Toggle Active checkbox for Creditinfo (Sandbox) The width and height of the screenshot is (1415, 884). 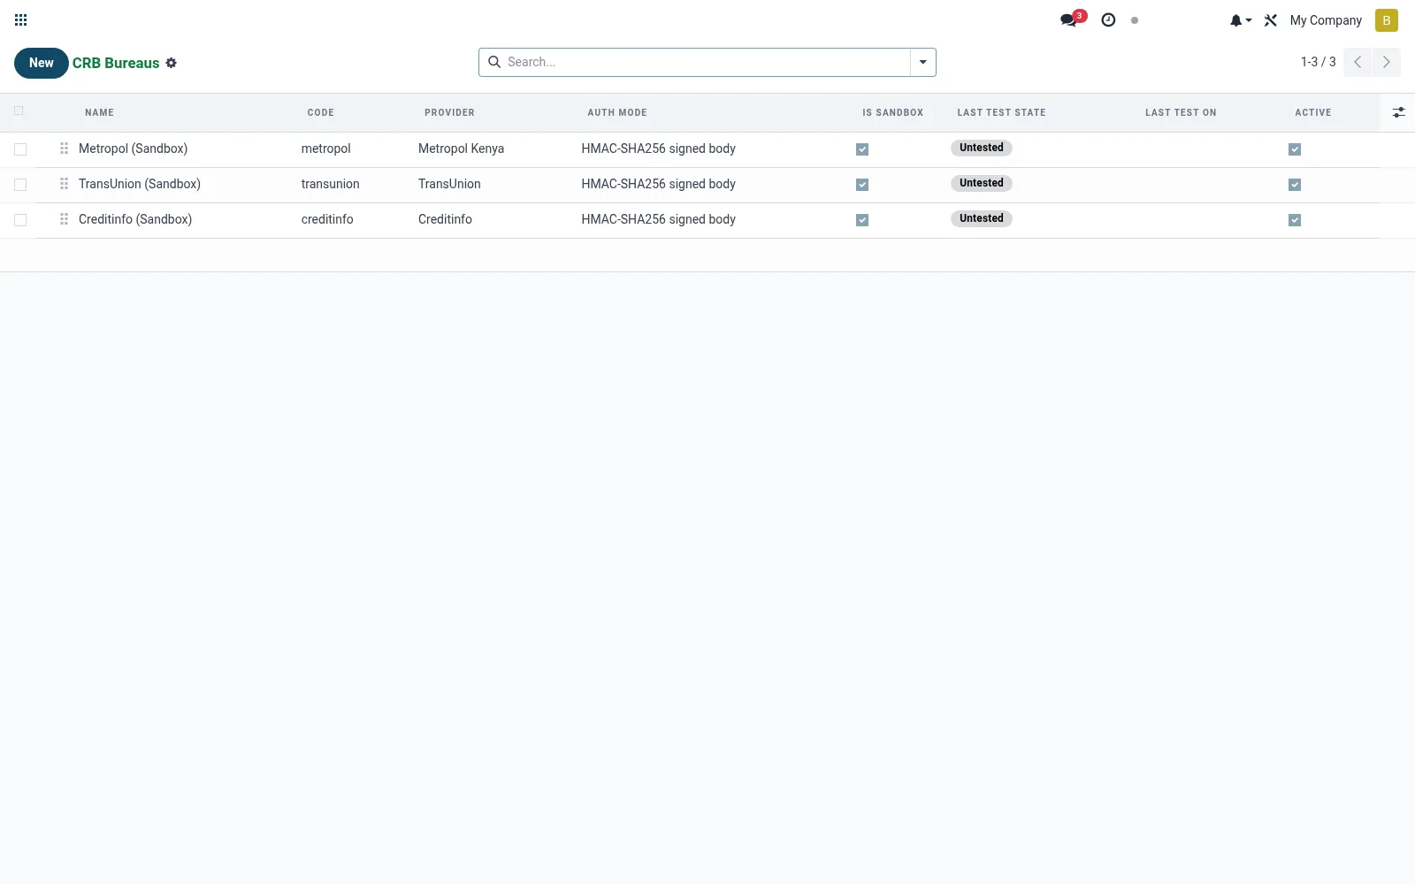pyautogui.click(x=1295, y=220)
